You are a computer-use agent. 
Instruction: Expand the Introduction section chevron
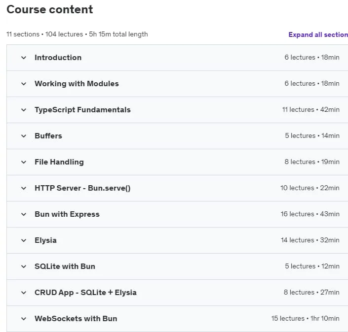click(x=24, y=58)
